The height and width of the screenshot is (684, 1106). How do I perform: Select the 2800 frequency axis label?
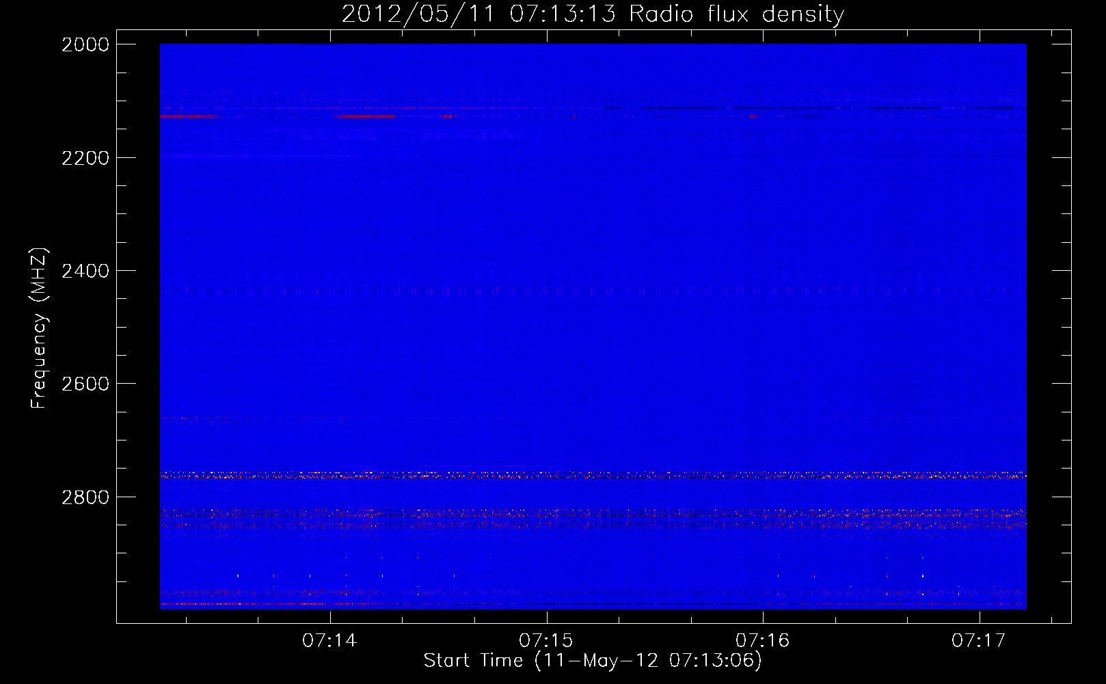click(x=85, y=497)
